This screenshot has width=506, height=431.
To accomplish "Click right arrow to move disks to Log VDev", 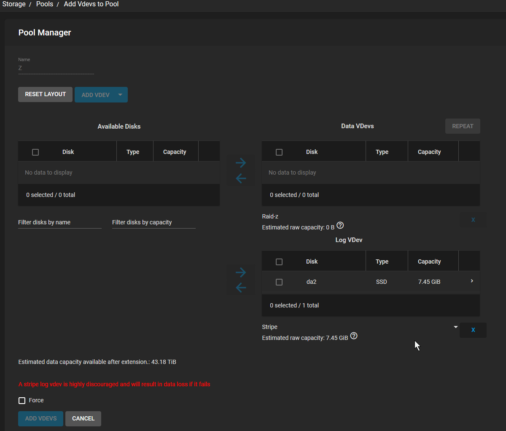I will tap(241, 272).
